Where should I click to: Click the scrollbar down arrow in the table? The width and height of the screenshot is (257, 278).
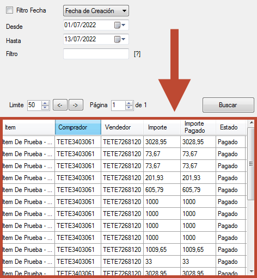[252, 271]
